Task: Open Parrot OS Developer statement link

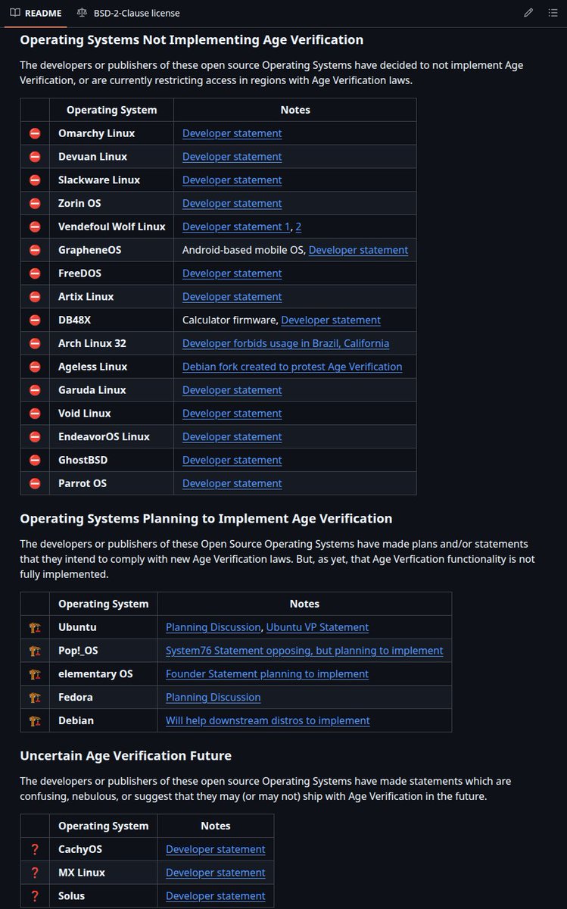Action: click(232, 483)
